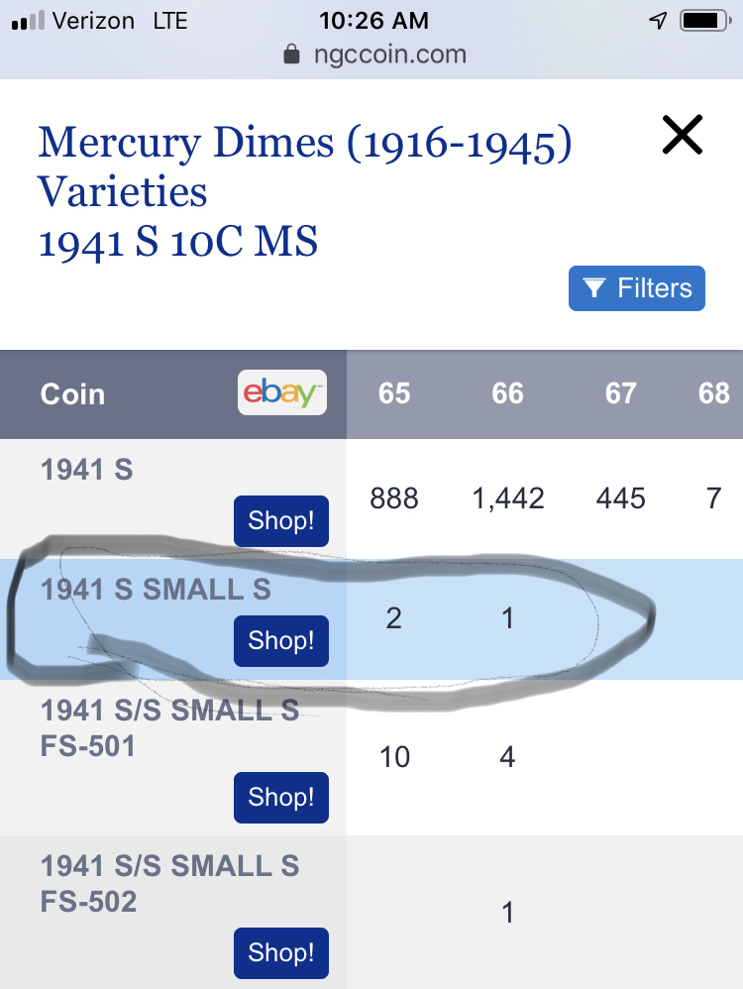Tap the padlock icon beside ngccoin.com
743x989 pixels.
click(x=291, y=55)
